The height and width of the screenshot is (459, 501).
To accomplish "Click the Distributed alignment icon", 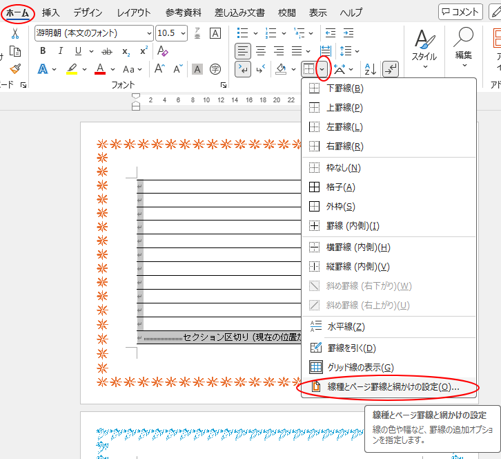I will click(x=326, y=51).
